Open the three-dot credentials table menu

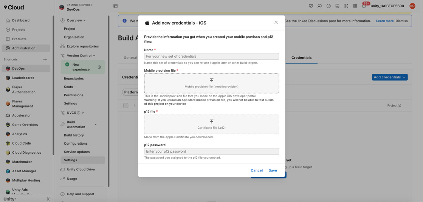(135, 106)
